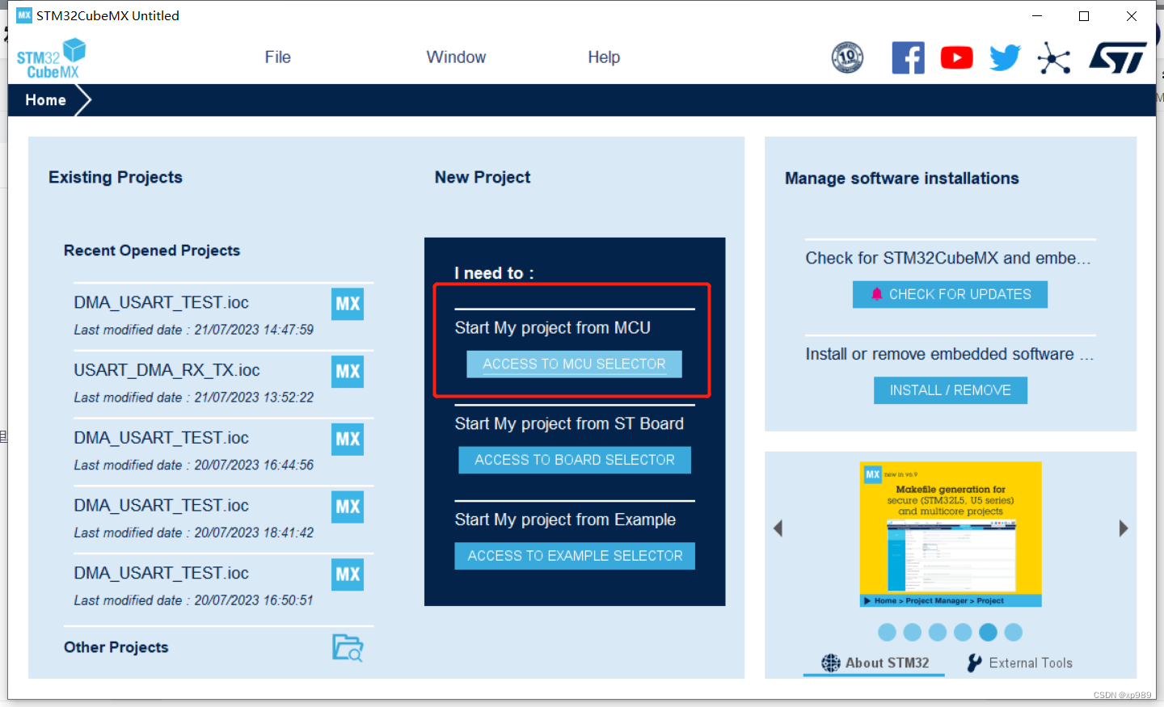Click the ST community network icon
Viewport: 1164px width, 707px height.
coord(1054,57)
